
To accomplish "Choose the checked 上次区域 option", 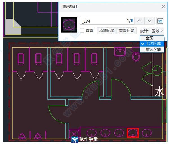I will coord(152,44).
